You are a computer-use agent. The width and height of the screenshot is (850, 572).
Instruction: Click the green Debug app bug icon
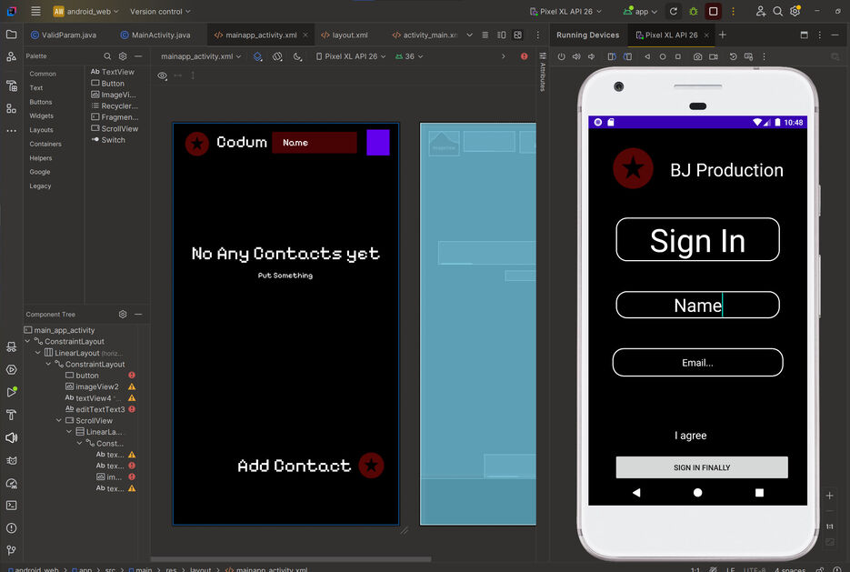click(x=694, y=12)
